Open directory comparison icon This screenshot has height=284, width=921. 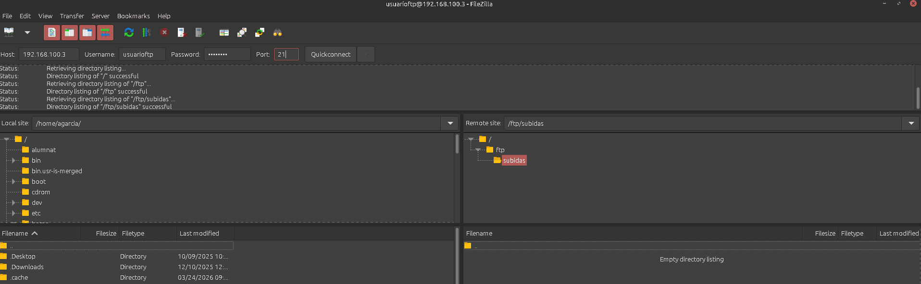(x=242, y=33)
